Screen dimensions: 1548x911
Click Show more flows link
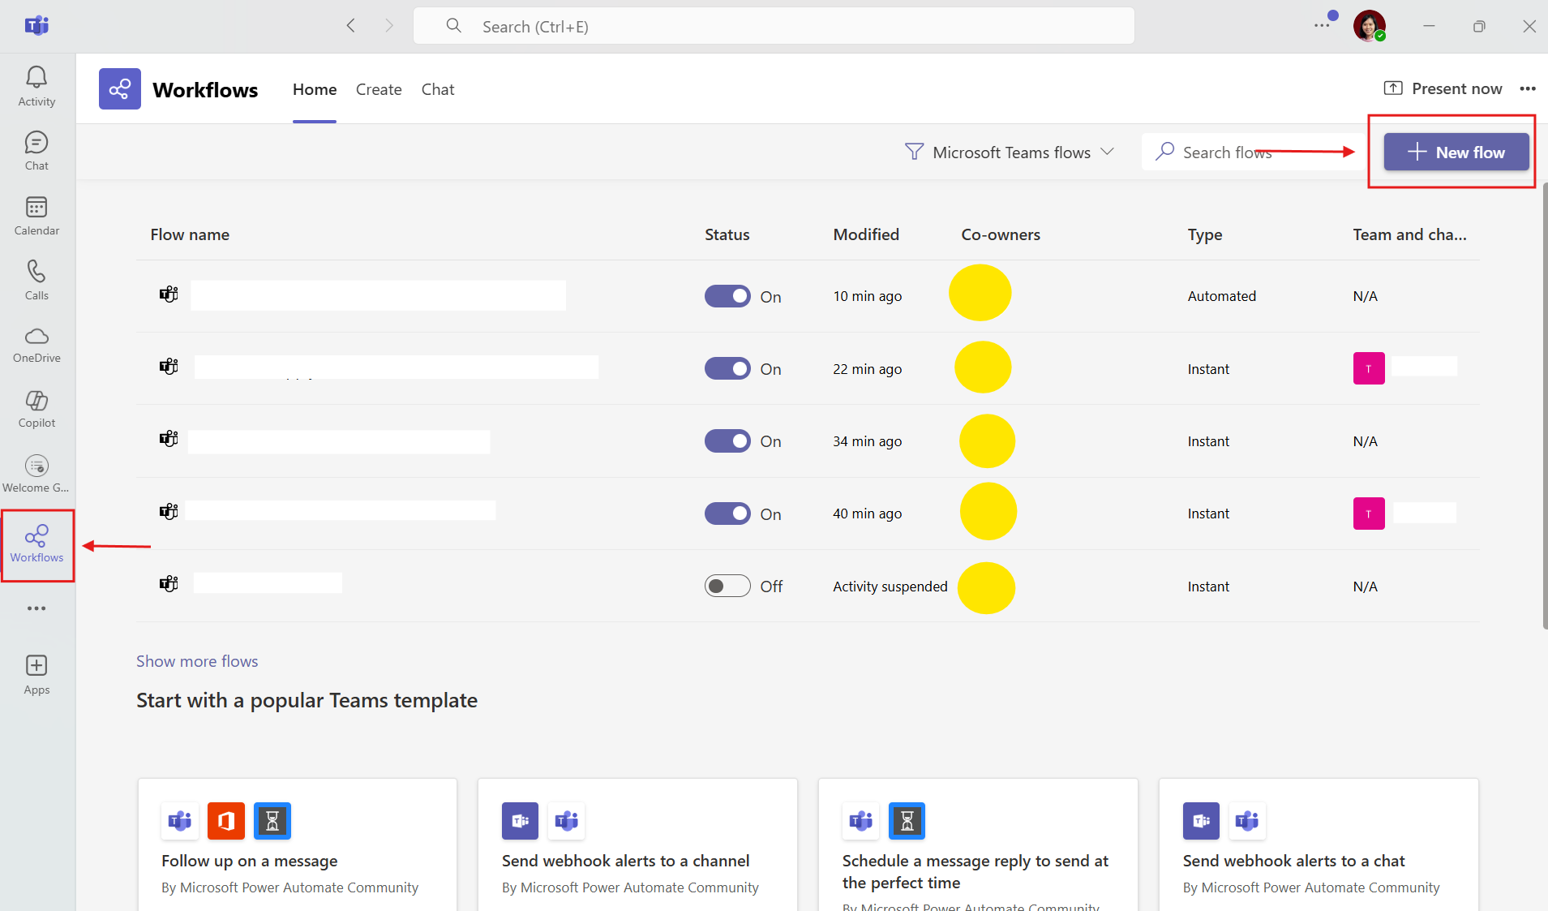[197, 661]
